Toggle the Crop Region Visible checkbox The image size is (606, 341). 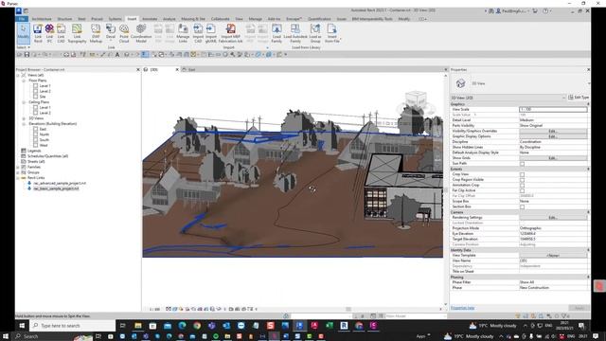pyautogui.click(x=522, y=180)
